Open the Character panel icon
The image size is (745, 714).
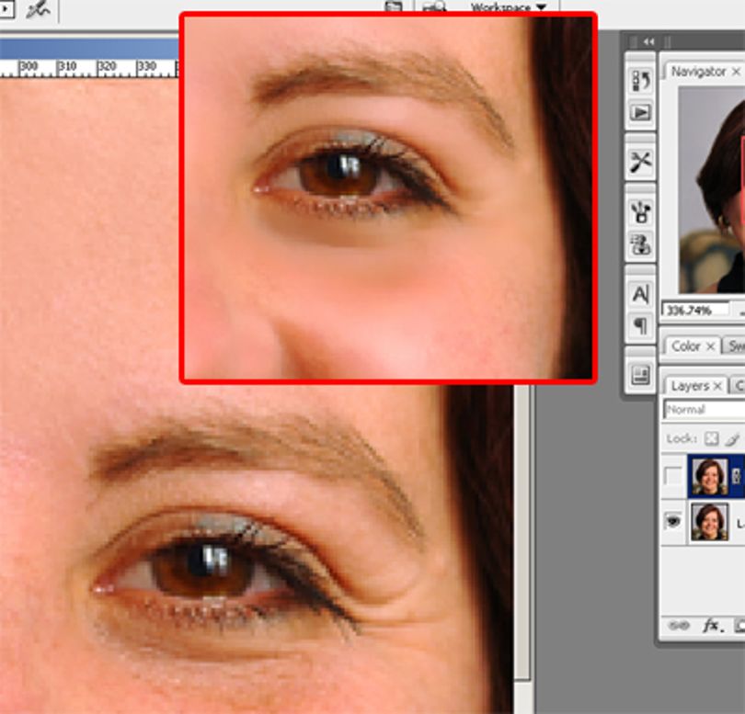[x=640, y=294]
